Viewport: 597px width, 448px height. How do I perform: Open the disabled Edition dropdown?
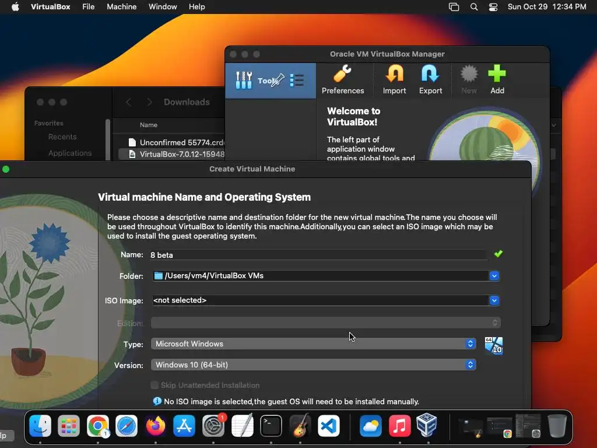click(x=326, y=323)
